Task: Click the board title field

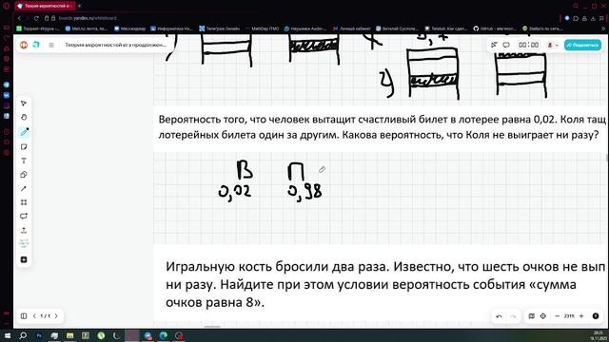Action: (115, 45)
